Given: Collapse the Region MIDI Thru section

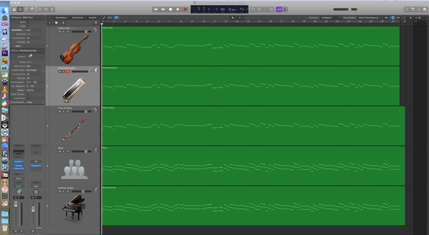Looking at the screenshot, I should pyautogui.click(x=12, y=17).
